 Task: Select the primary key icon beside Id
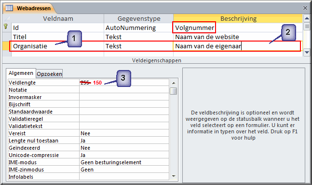click(x=6, y=26)
